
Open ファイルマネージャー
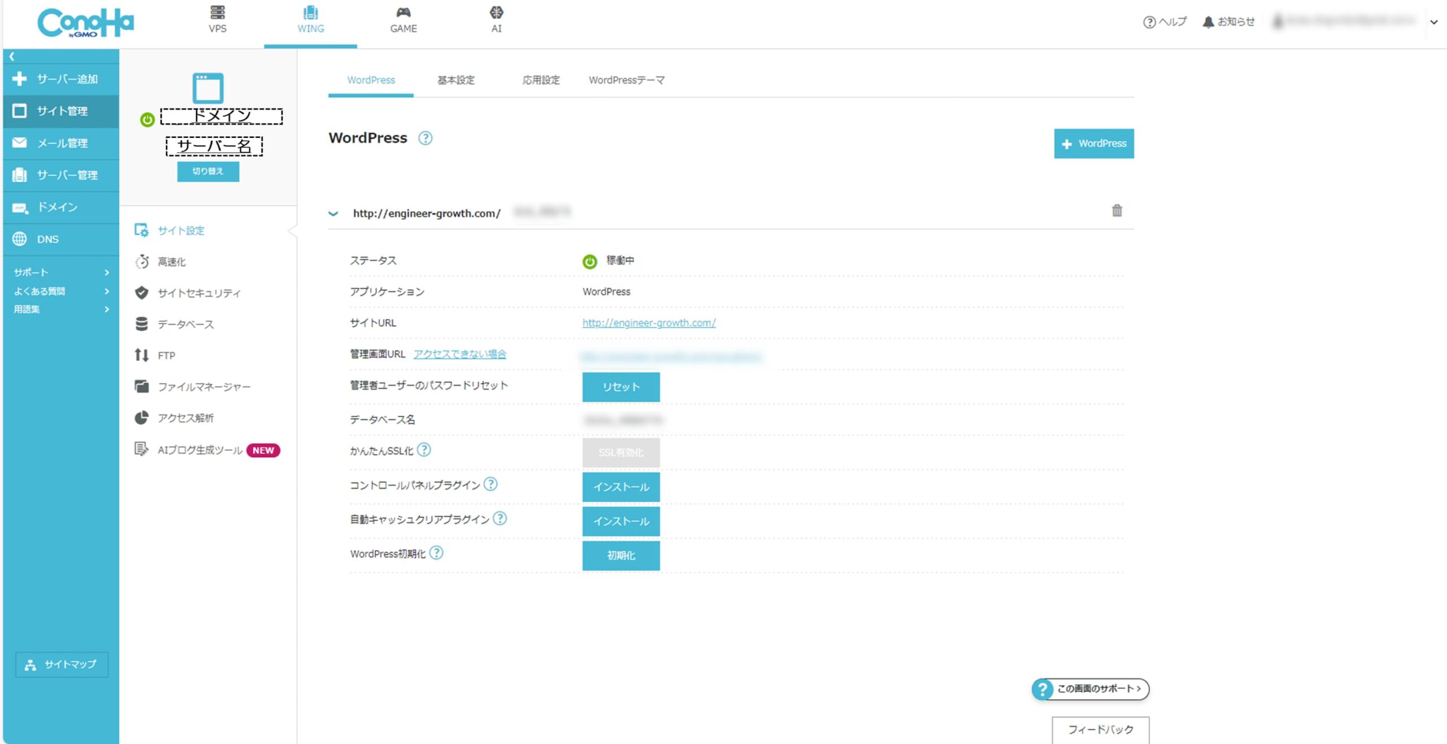[192, 387]
